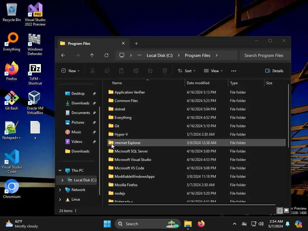Click the Search Program Files field
This screenshot has height=231, width=308.
click(264, 55)
